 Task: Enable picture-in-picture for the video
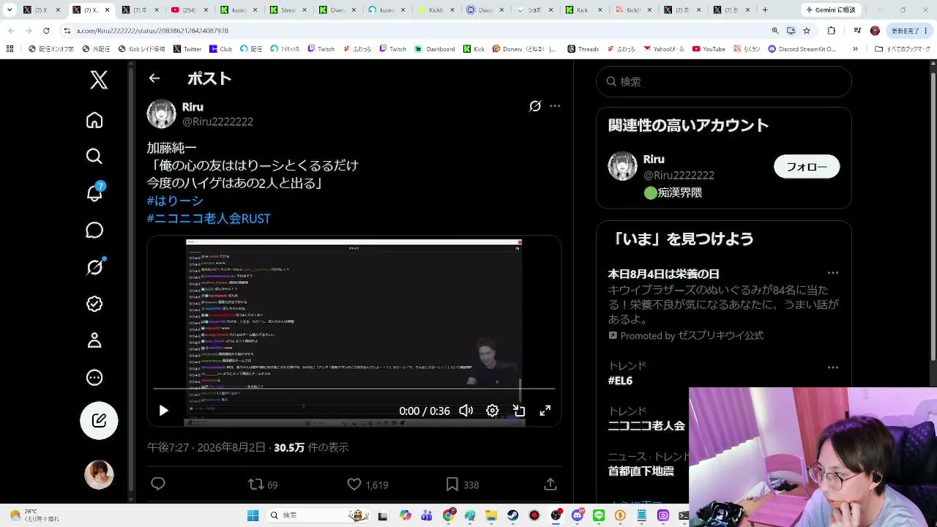519,411
